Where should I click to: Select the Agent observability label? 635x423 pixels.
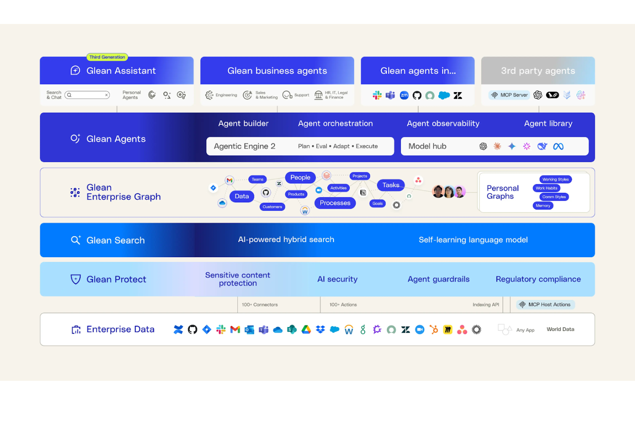click(443, 123)
